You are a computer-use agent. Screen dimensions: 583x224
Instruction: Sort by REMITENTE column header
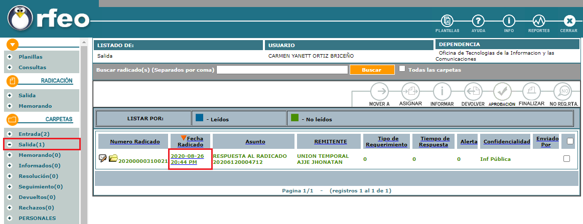[331, 141]
